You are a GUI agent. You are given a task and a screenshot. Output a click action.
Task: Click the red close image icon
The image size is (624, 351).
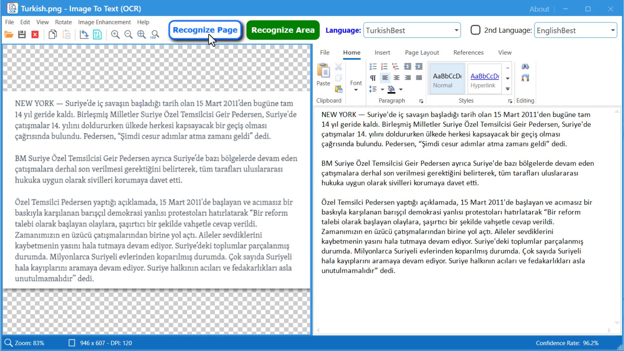(35, 34)
